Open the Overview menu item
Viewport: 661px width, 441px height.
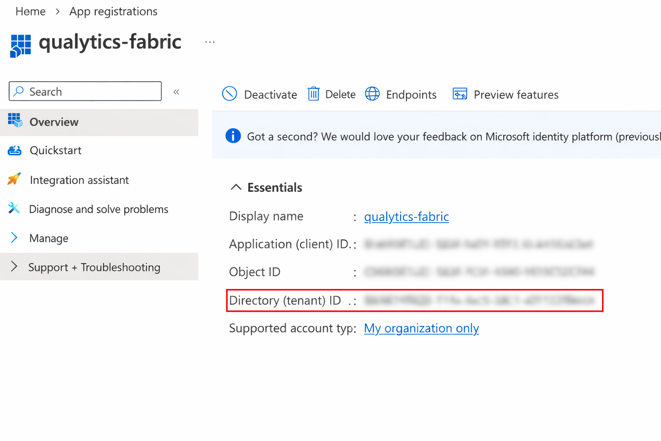[x=54, y=122]
